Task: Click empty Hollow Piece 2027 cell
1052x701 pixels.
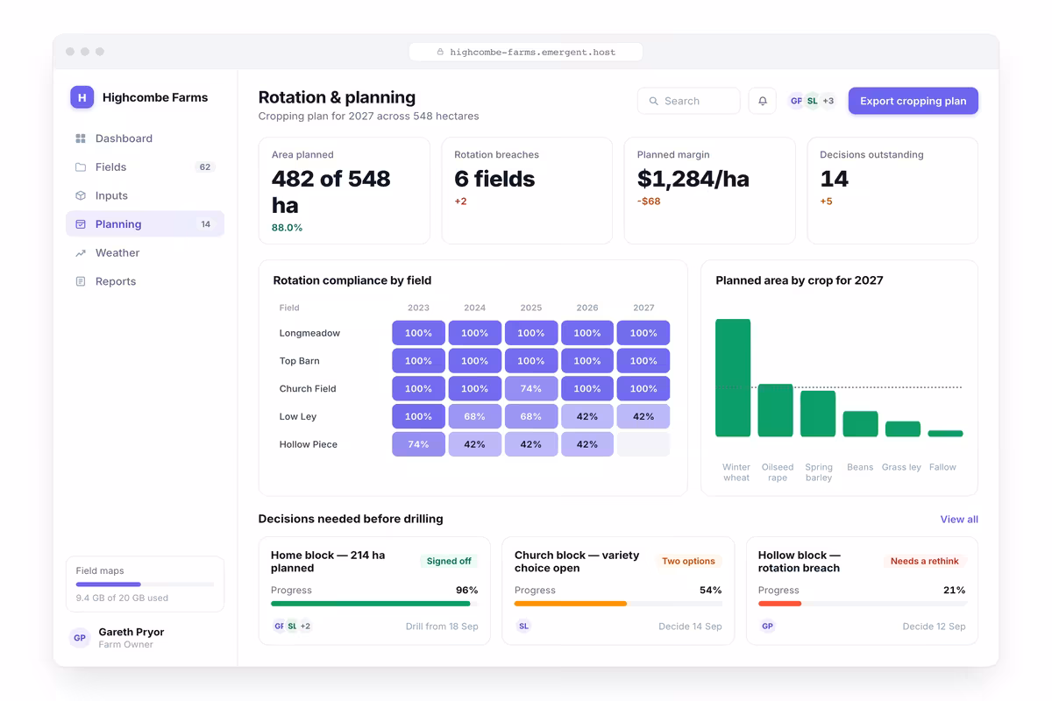Action: 643,444
